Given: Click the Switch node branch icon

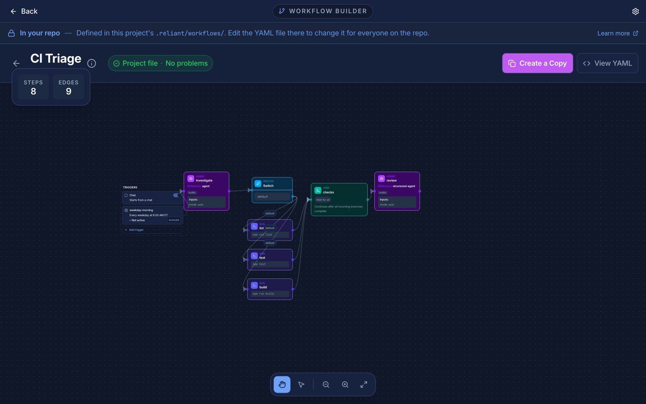Looking at the screenshot, I should [258, 183].
